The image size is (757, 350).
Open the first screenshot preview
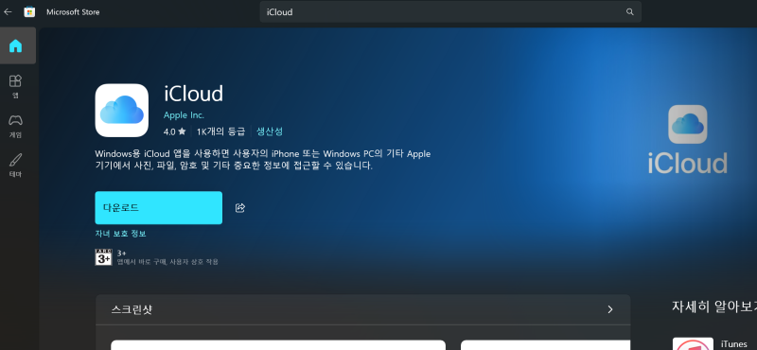click(x=278, y=344)
